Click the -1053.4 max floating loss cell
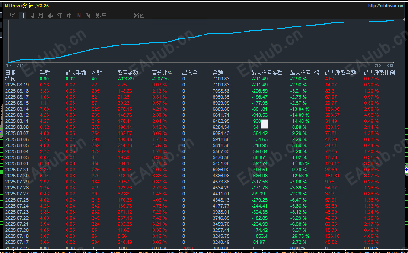 tap(259, 236)
